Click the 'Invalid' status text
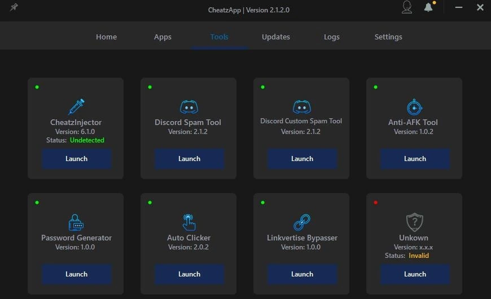Screen dimensions: 491x299 pyautogui.click(x=419, y=256)
